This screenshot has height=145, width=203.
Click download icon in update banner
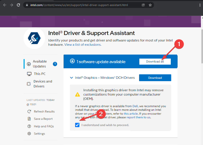pyautogui.click(x=72, y=61)
